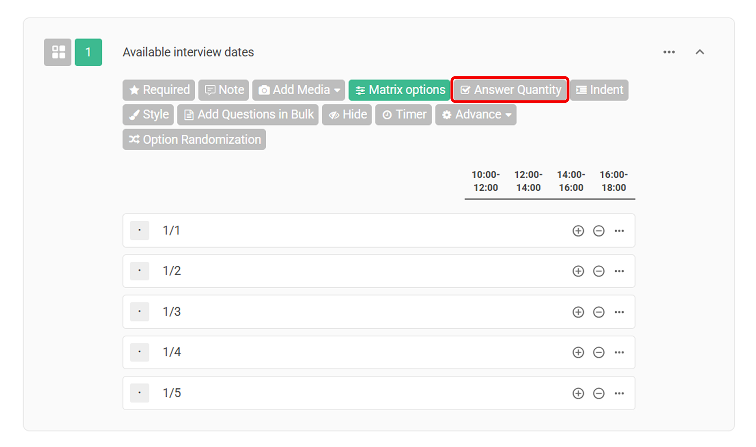Set a Timer for the question
Screen dimensions: 756x447
pos(403,115)
